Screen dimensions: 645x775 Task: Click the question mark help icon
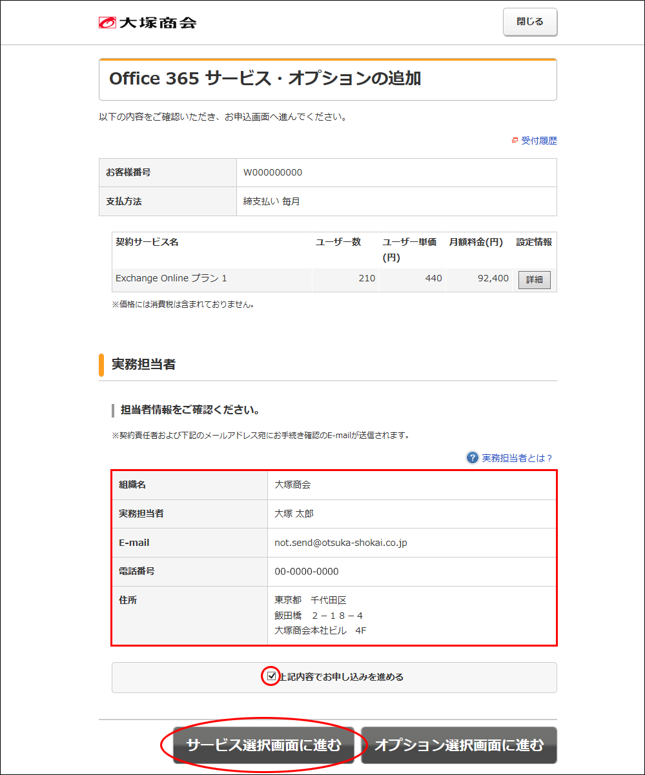[x=473, y=458]
